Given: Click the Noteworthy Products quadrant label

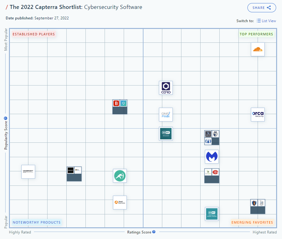Looking at the screenshot, I should click(x=36, y=222).
